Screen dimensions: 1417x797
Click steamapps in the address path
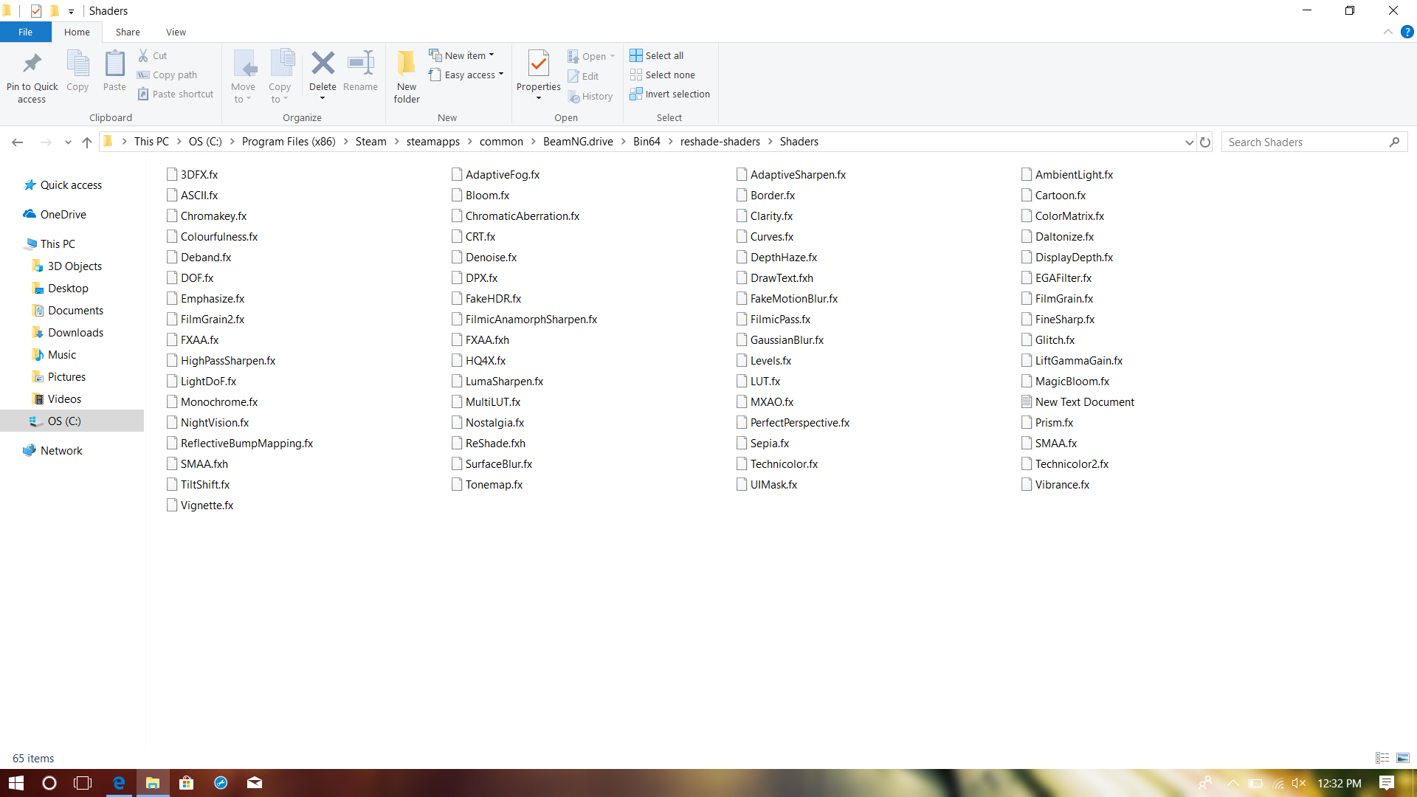[x=433, y=142]
